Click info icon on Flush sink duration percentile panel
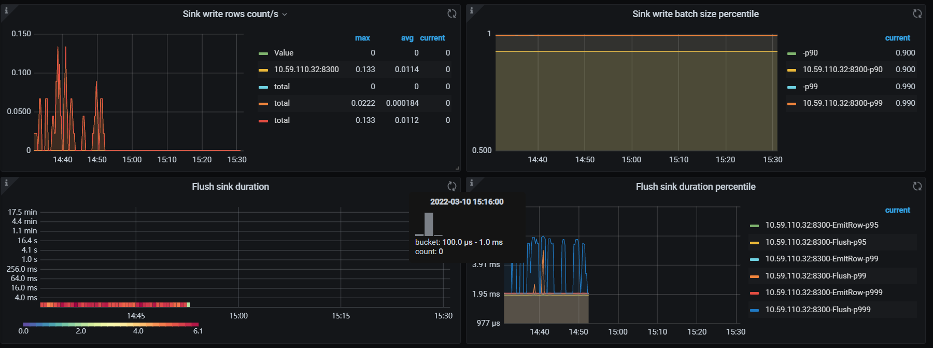The image size is (933, 348). coord(471,183)
